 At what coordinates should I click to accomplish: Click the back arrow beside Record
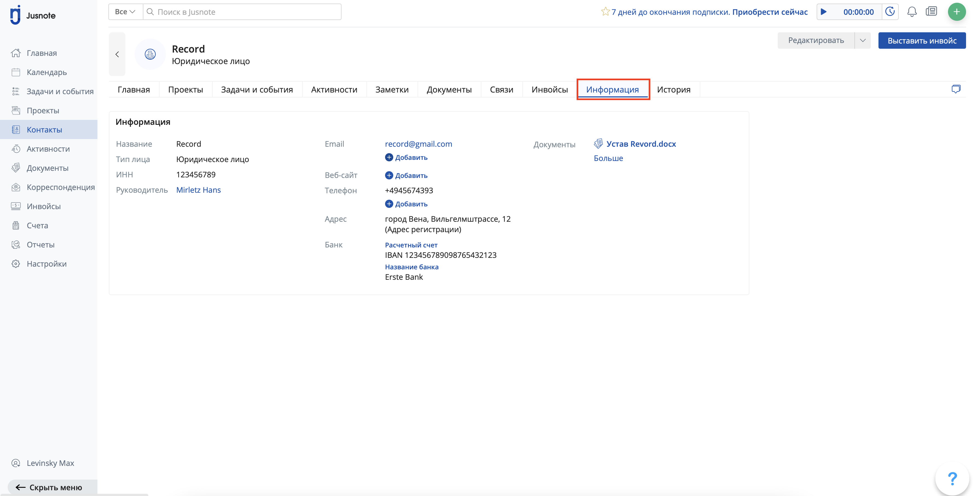click(x=117, y=54)
